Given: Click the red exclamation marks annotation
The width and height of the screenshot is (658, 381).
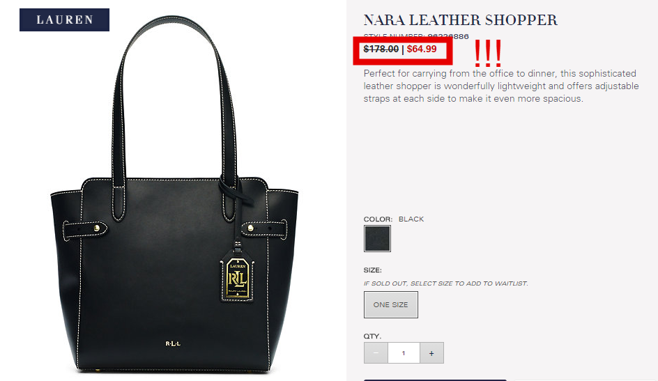Looking at the screenshot, I should [x=488, y=53].
